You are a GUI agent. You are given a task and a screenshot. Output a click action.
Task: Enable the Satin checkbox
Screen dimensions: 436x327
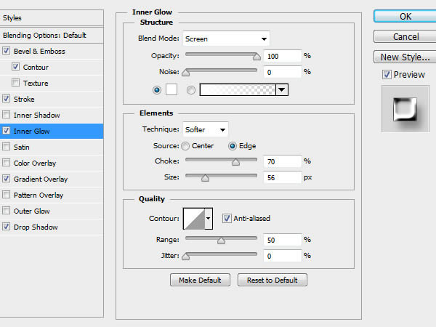6,147
